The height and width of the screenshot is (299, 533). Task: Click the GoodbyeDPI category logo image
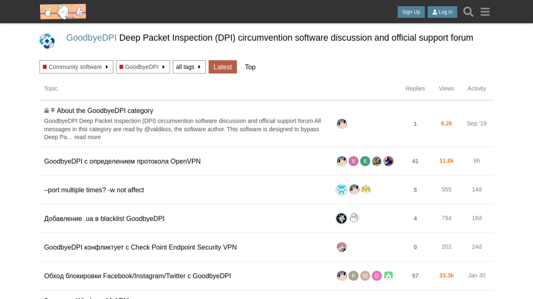point(47,41)
